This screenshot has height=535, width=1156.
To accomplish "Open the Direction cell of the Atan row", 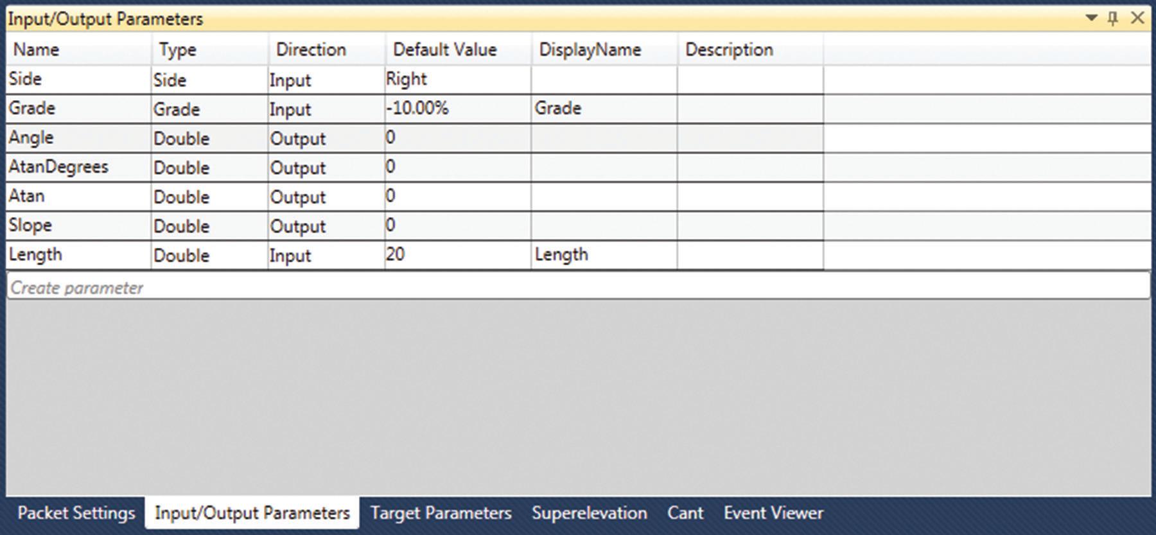I will tap(326, 197).
